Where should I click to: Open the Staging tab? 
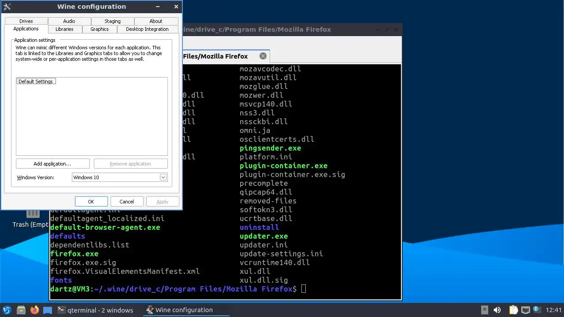(x=112, y=21)
